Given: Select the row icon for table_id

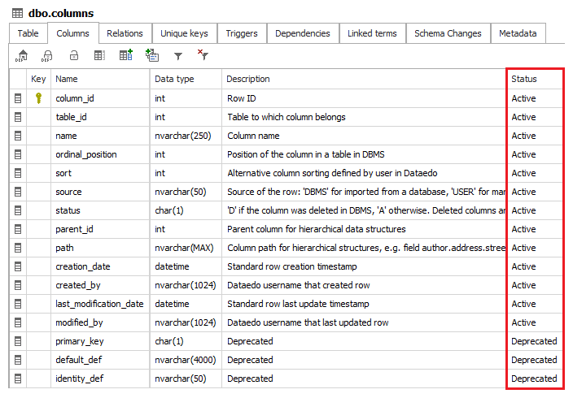Looking at the screenshot, I should 18,117.
